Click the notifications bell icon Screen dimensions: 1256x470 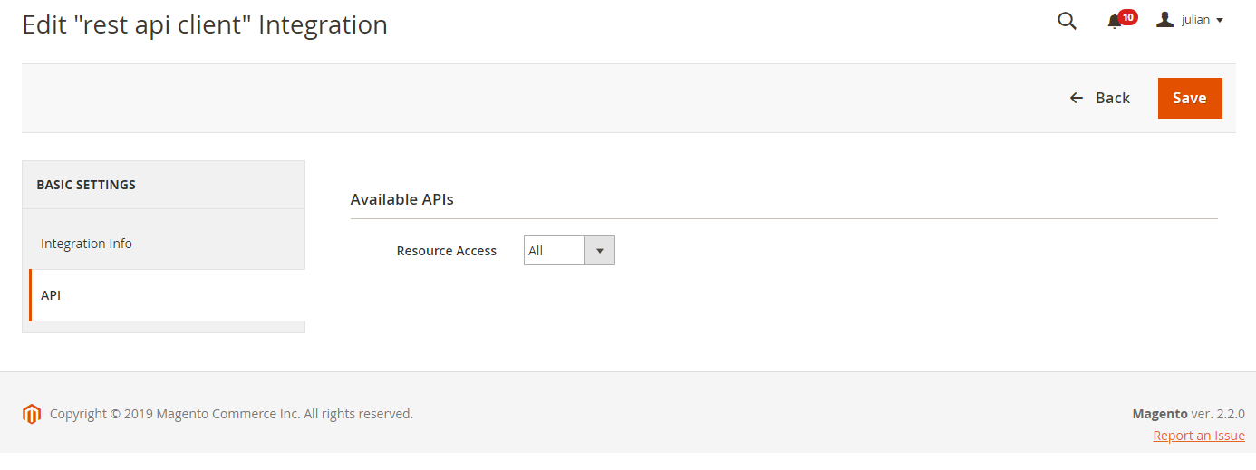(1115, 22)
